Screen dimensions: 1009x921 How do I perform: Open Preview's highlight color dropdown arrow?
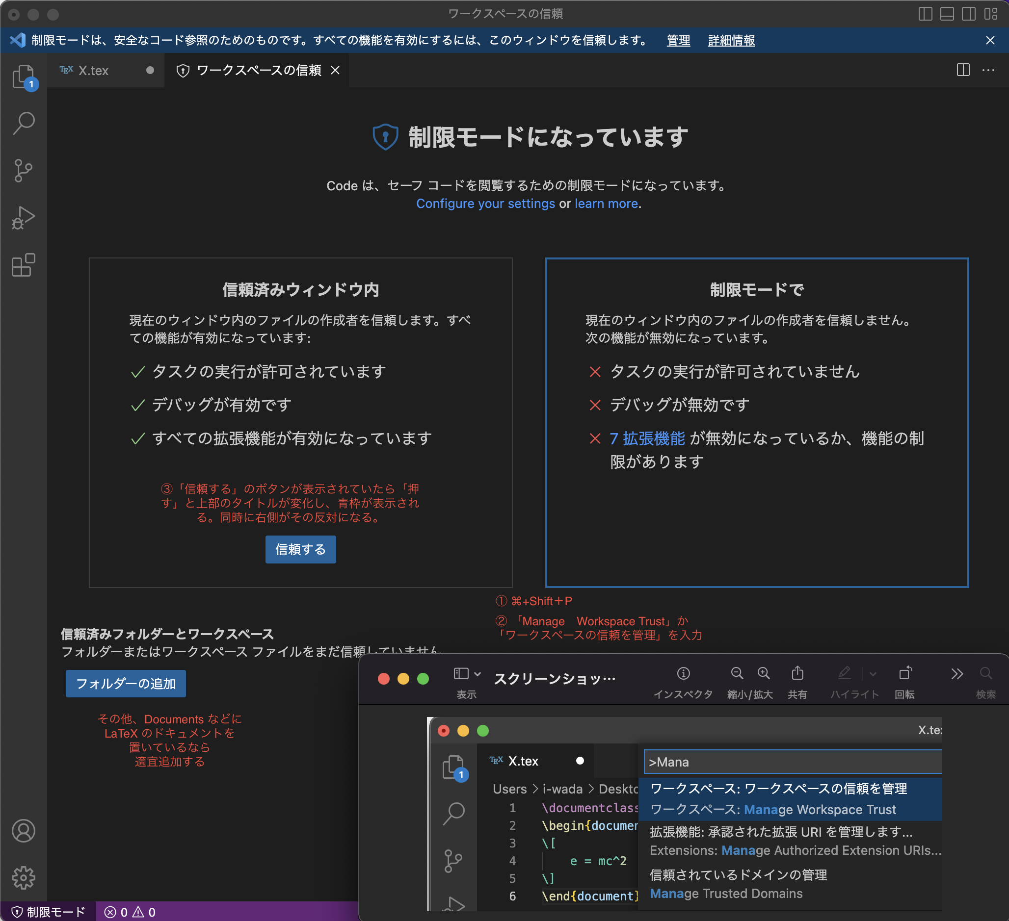point(873,674)
